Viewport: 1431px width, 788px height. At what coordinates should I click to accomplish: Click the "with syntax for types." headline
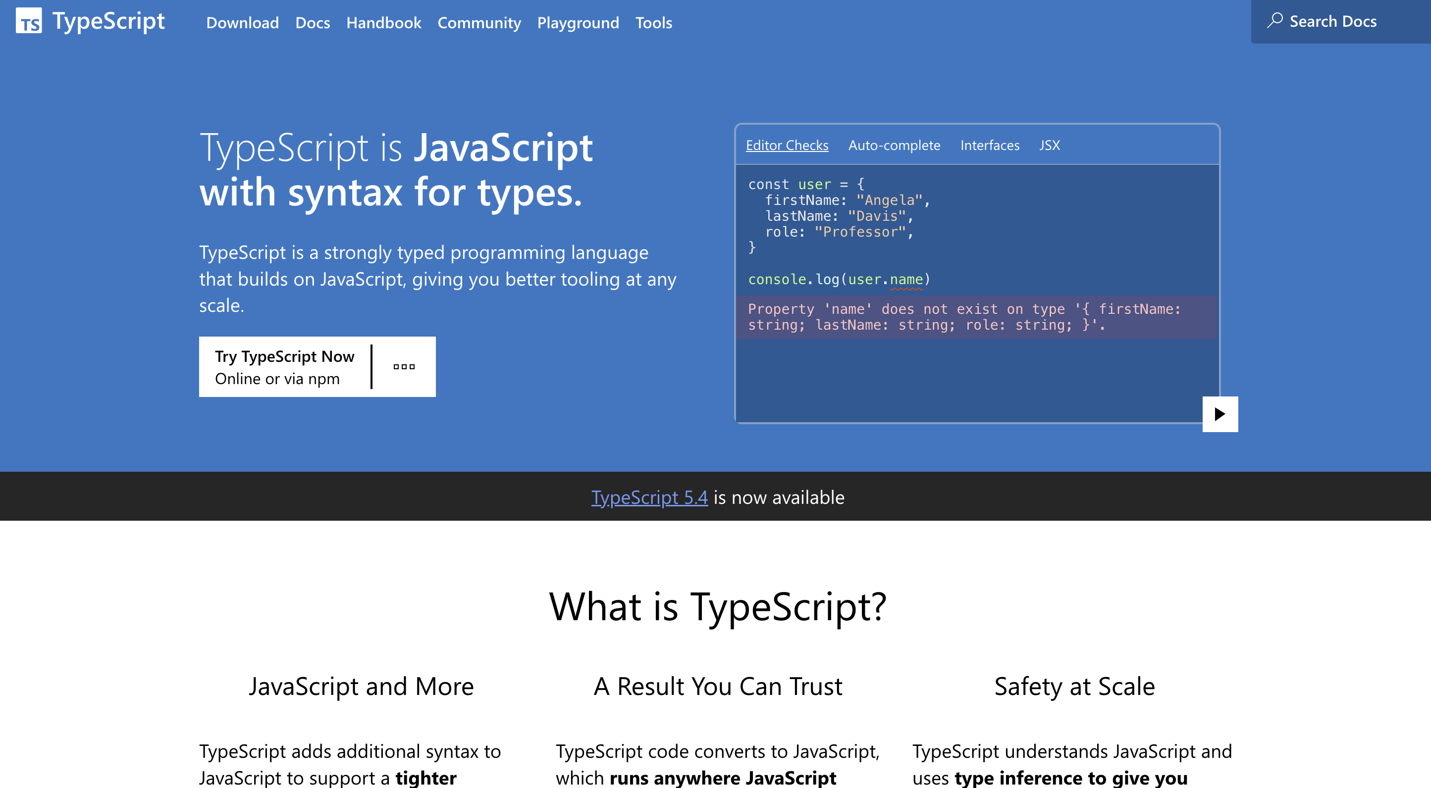point(391,193)
